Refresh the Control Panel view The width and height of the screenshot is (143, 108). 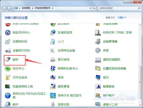(94, 8)
